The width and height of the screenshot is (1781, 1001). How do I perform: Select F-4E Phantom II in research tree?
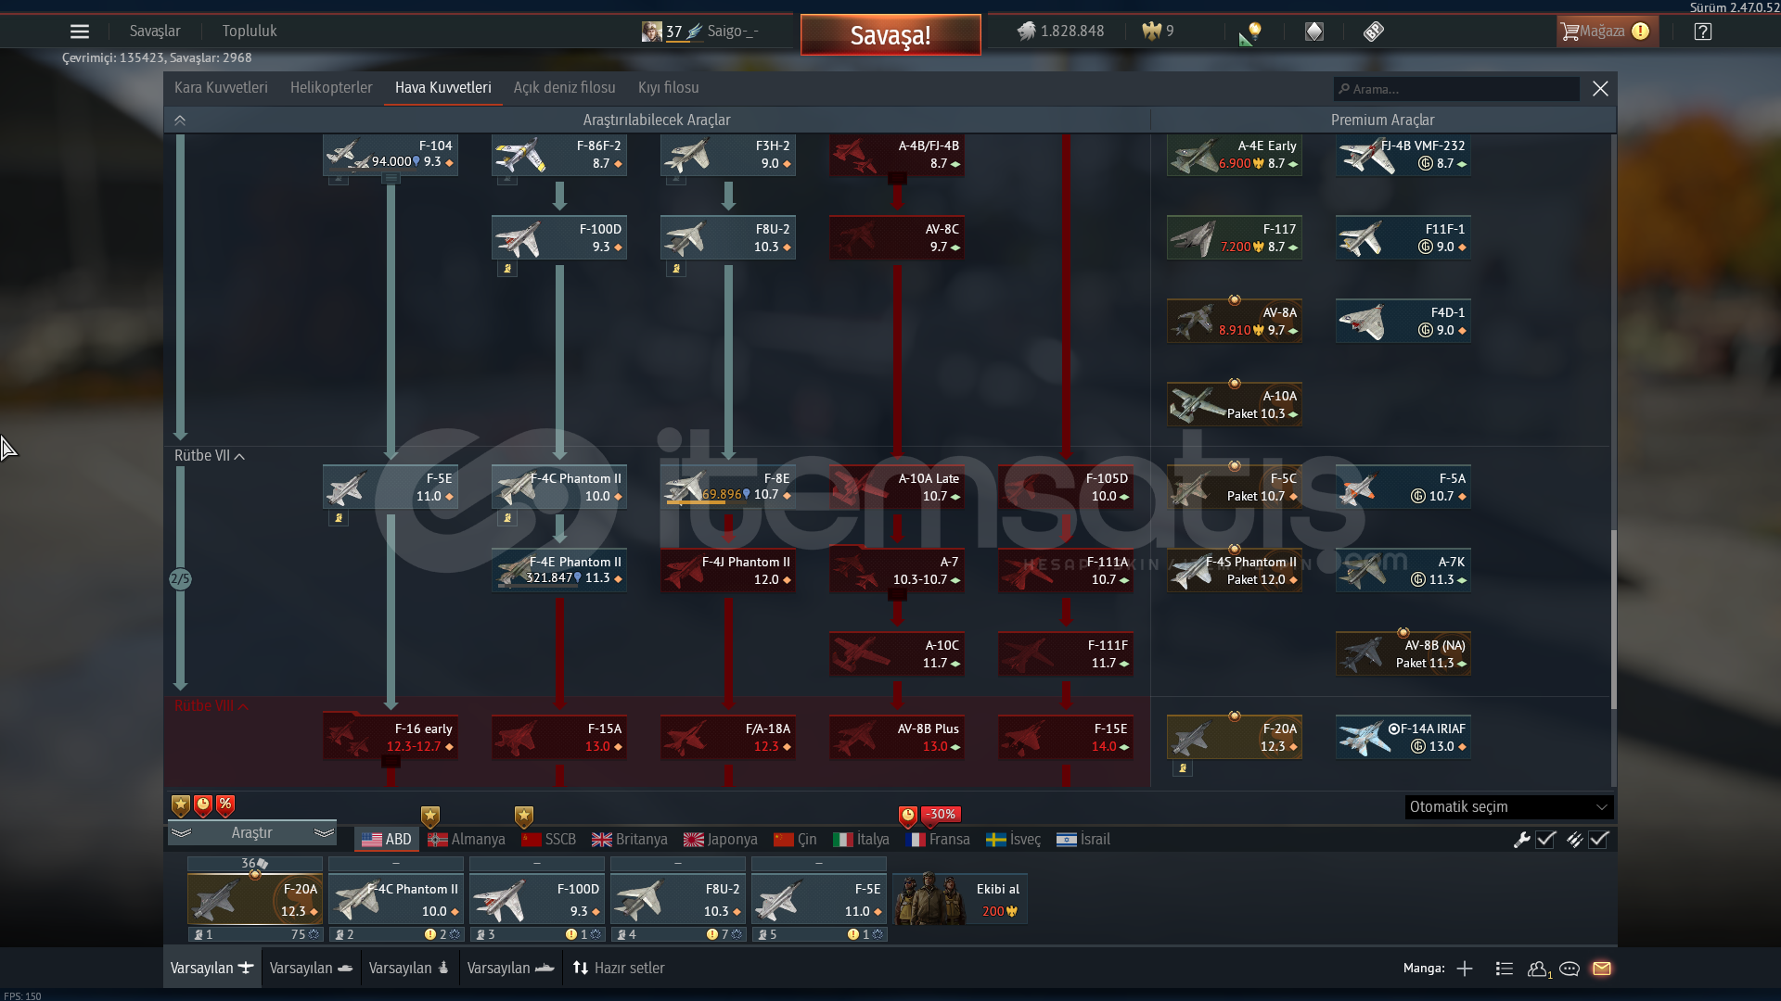[559, 570]
